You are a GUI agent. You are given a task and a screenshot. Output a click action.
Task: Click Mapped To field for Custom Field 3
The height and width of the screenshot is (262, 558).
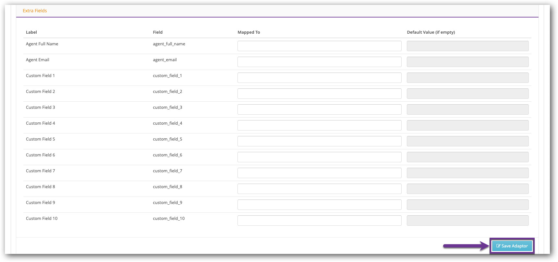[320, 109]
